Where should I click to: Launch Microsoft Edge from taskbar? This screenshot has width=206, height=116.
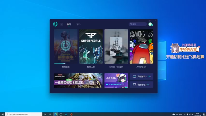pos(56,114)
